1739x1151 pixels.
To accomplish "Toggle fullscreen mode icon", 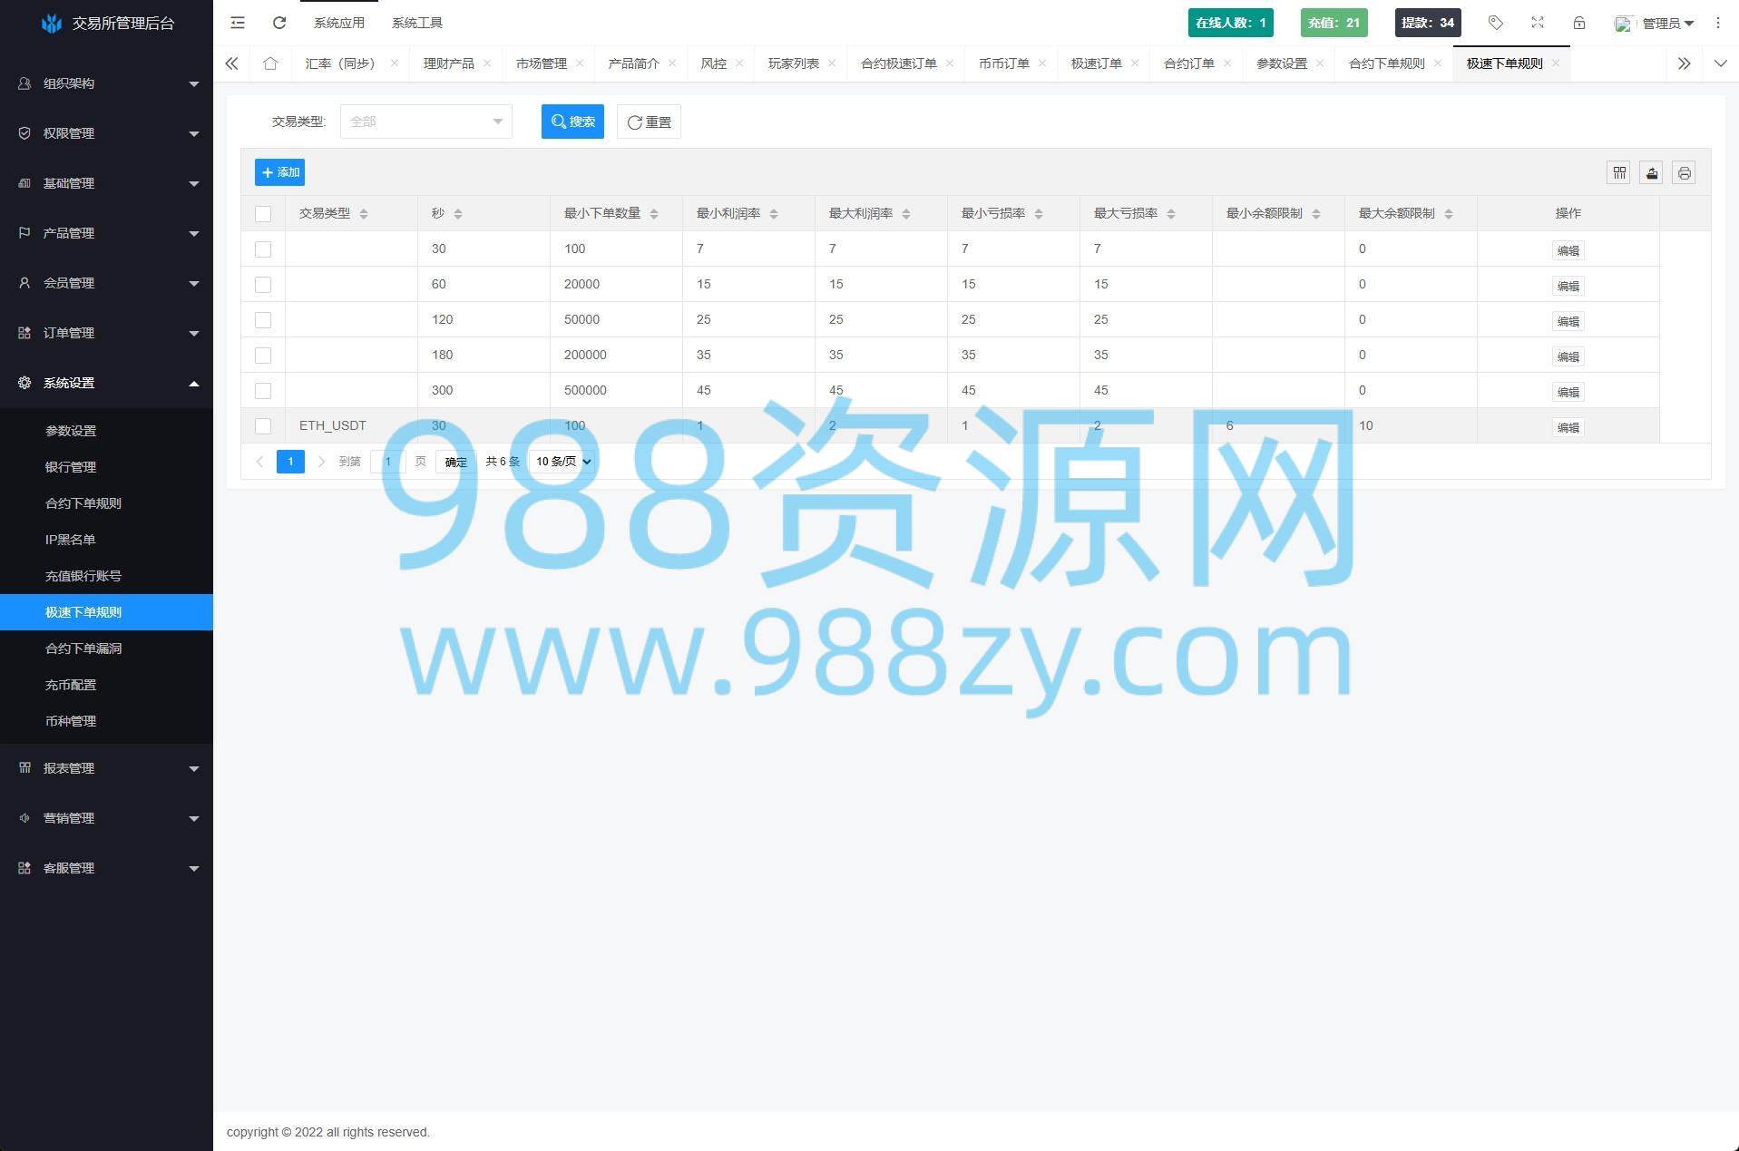I will [1538, 23].
